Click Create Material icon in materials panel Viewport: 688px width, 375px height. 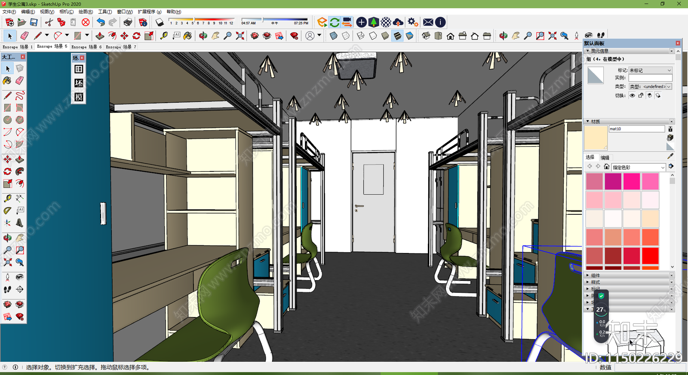[670, 137]
